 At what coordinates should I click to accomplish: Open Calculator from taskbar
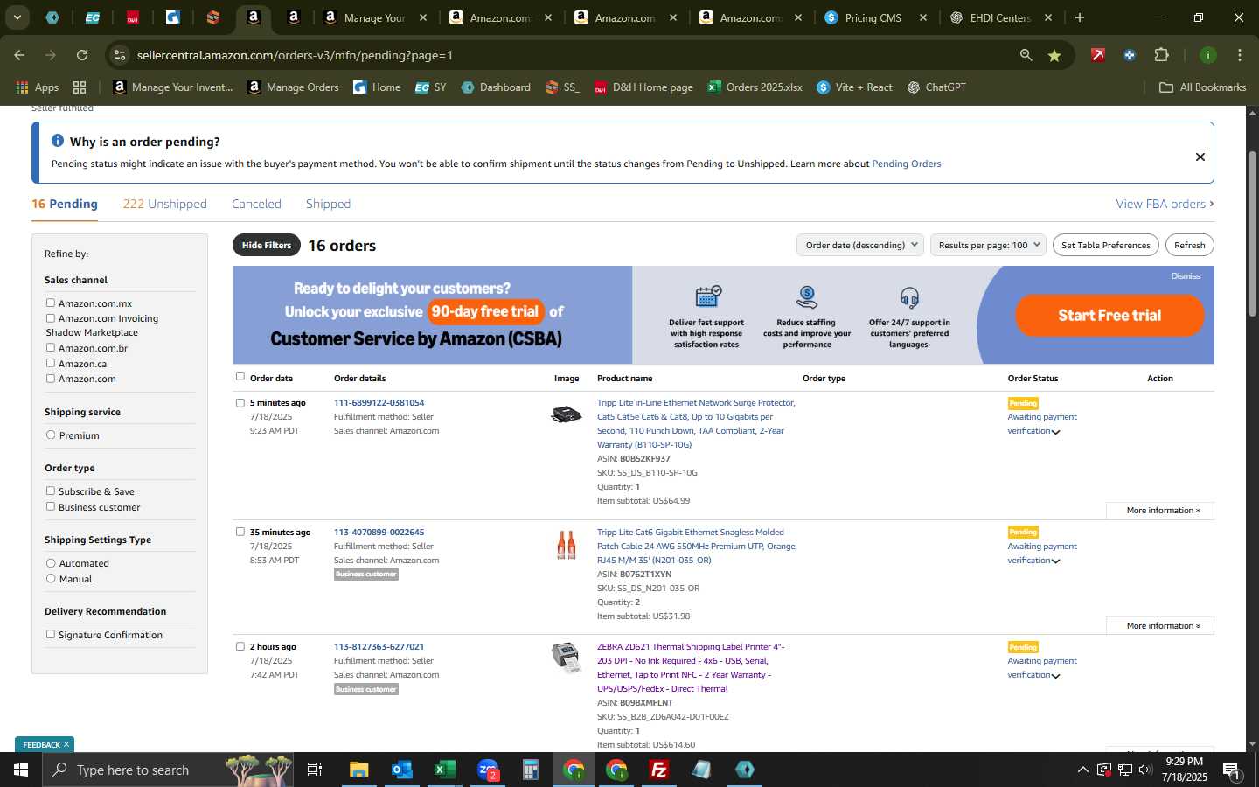coord(530,770)
